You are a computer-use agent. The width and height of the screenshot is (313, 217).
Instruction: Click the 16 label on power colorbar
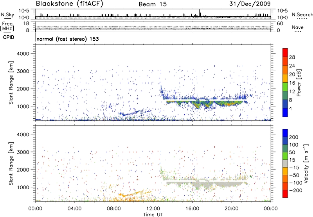(x=292, y=83)
